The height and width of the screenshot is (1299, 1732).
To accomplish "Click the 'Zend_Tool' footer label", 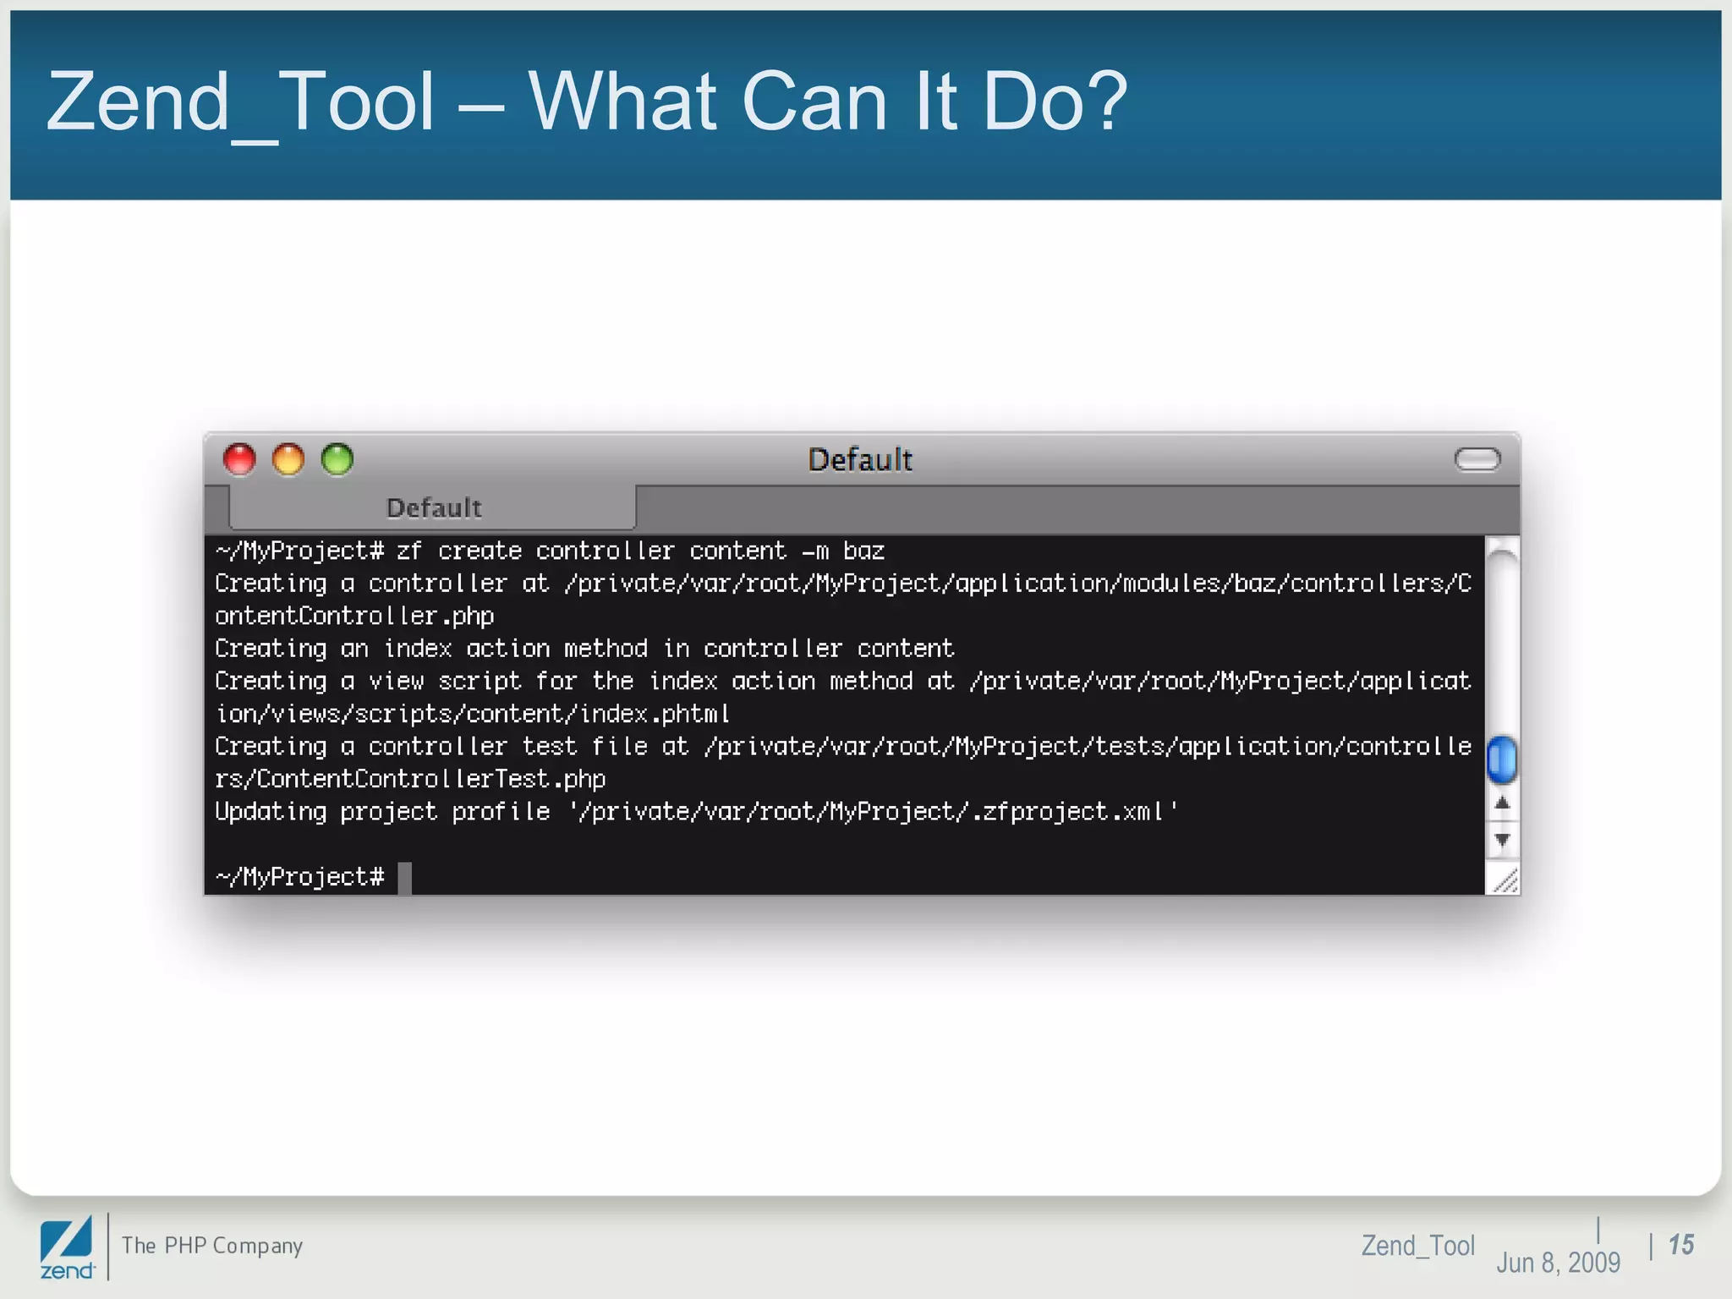I will point(1417,1246).
